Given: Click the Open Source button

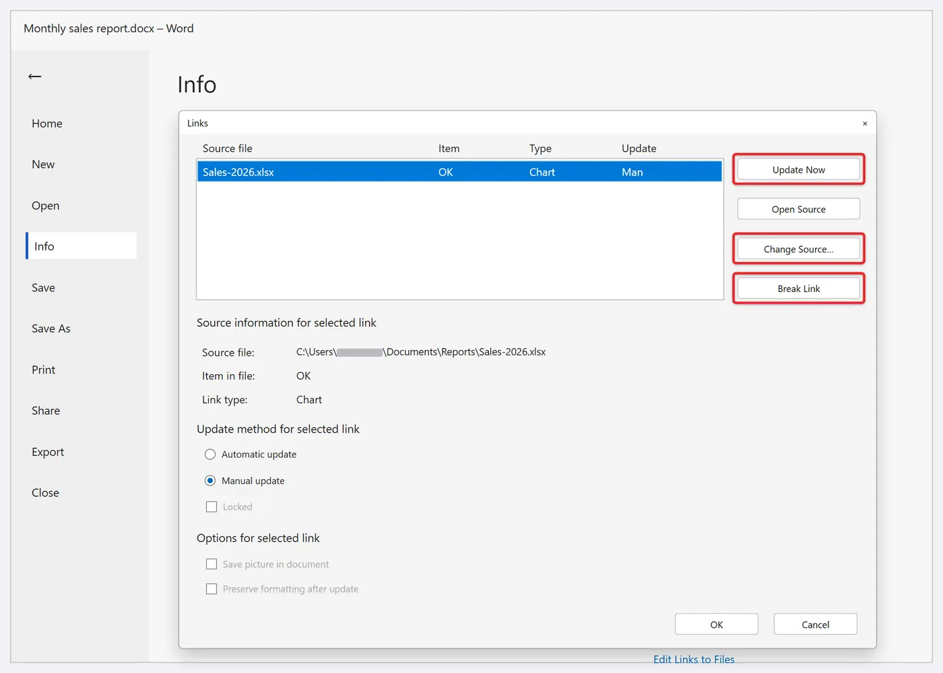Looking at the screenshot, I should tap(799, 209).
